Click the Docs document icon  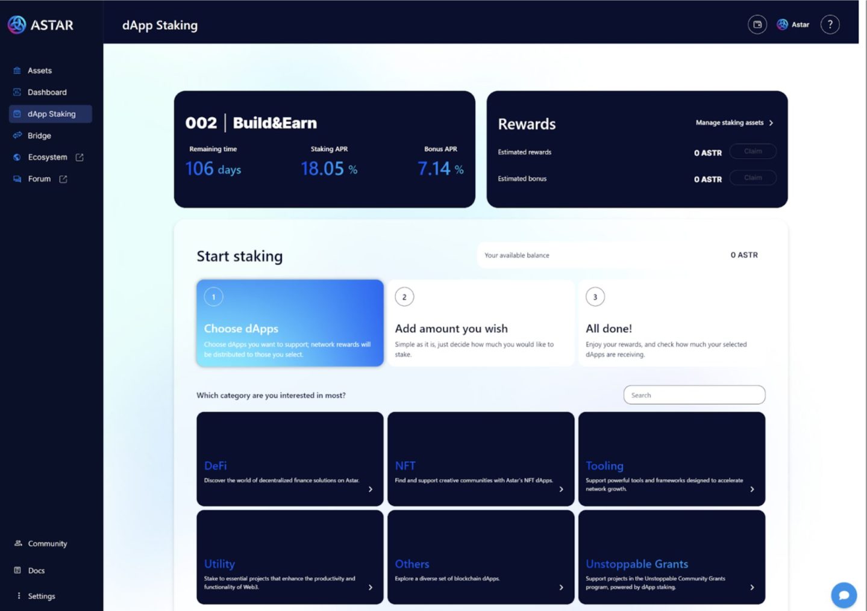[17, 570]
